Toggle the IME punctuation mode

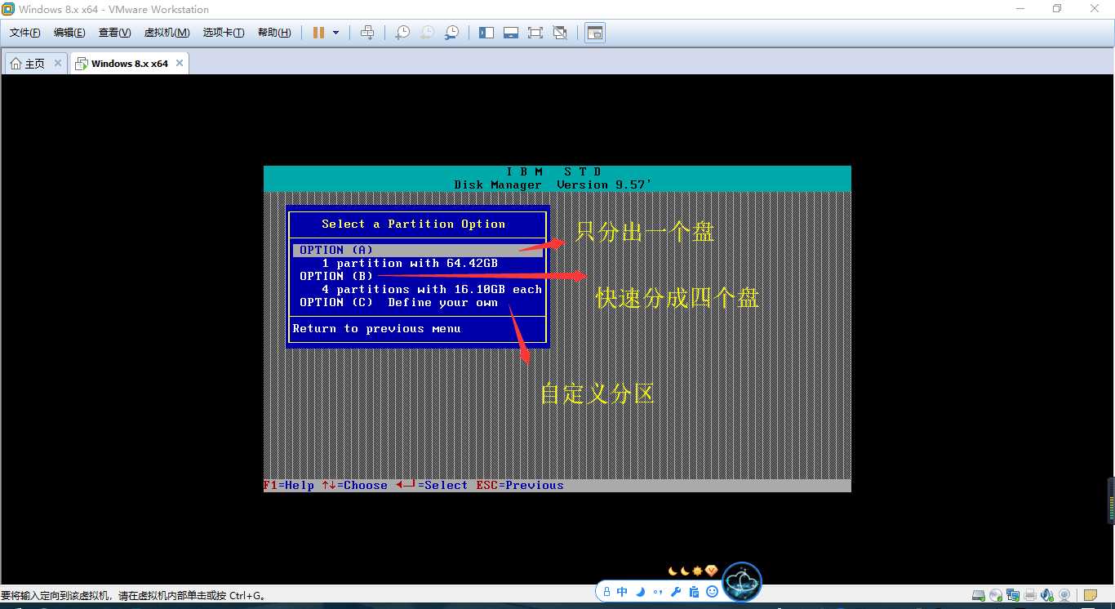[x=658, y=592]
